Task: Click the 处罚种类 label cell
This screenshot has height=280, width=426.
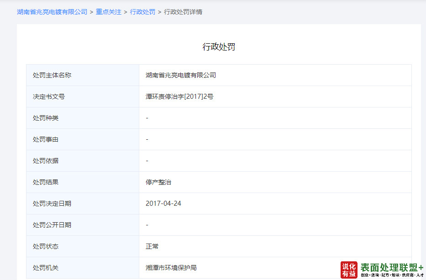Action: 83,118
